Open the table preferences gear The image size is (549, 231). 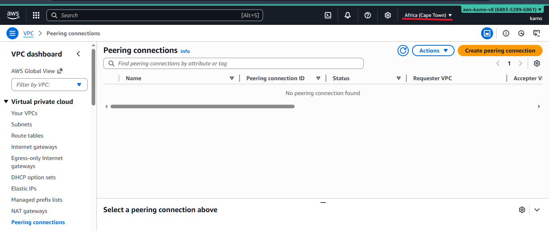tap(537, 63)
